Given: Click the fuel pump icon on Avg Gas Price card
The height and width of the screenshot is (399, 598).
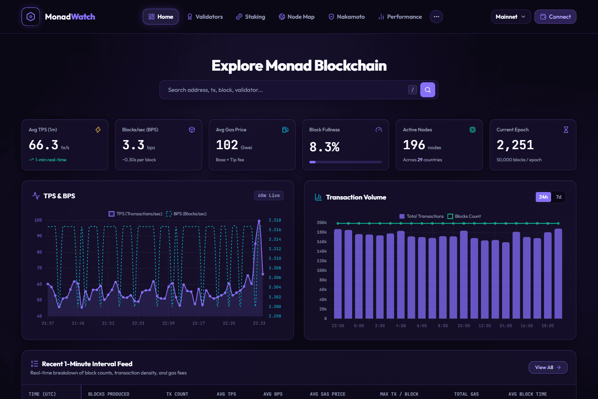Looking at the screenshot, I should pos(285,130).
